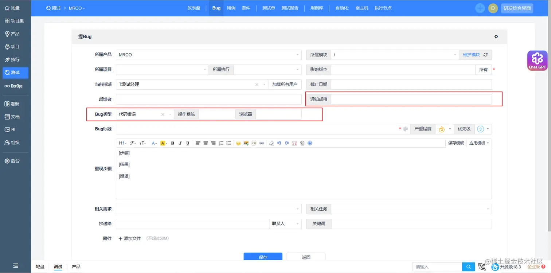Click the 维护模块 link

471,55
